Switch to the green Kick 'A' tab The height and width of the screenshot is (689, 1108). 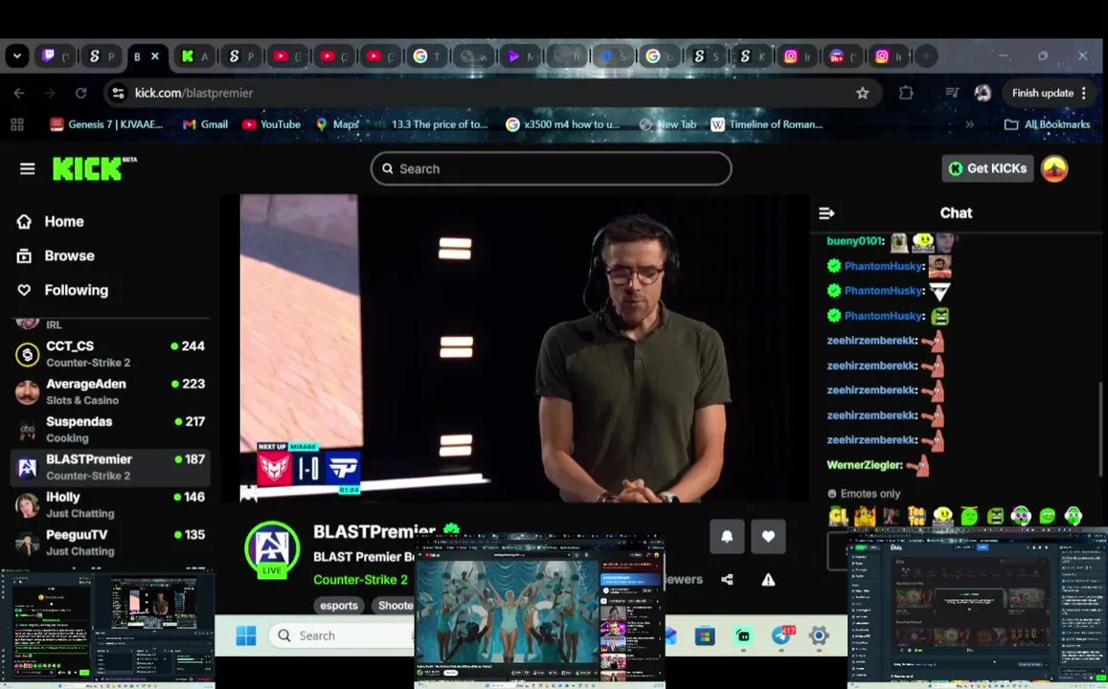pos(195,56)
